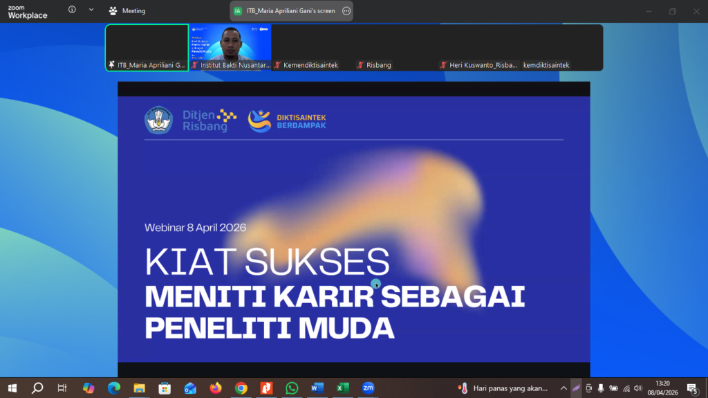Click the Zoom icon in taskbar

[x=368, y=388]
